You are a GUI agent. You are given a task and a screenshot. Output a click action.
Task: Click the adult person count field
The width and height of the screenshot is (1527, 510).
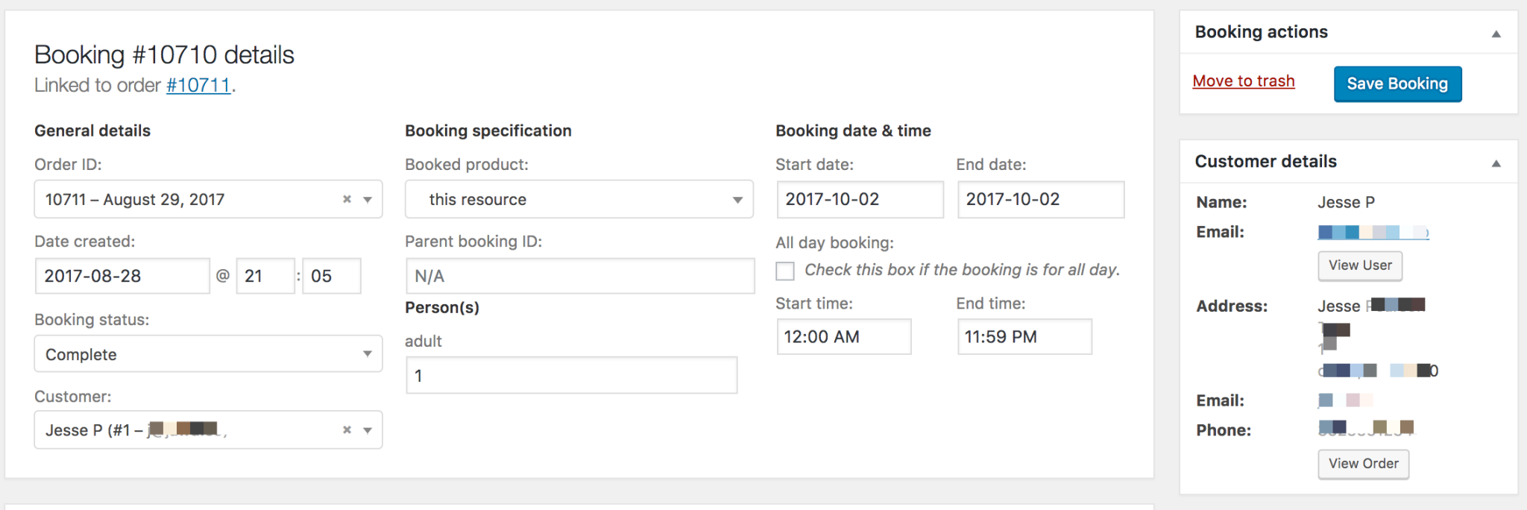pos(571,375)
